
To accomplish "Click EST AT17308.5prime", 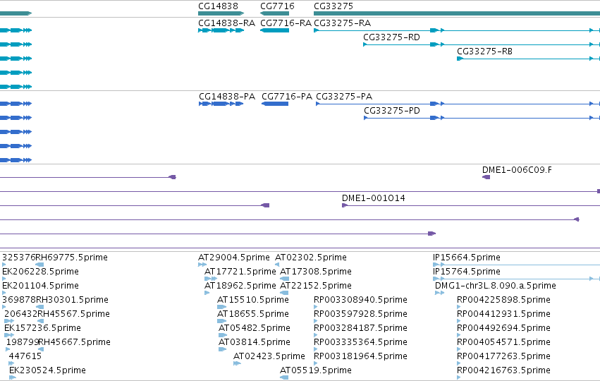I will pos(316,272).
